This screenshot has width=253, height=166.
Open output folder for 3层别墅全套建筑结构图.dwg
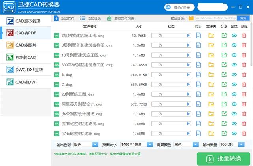211,45
